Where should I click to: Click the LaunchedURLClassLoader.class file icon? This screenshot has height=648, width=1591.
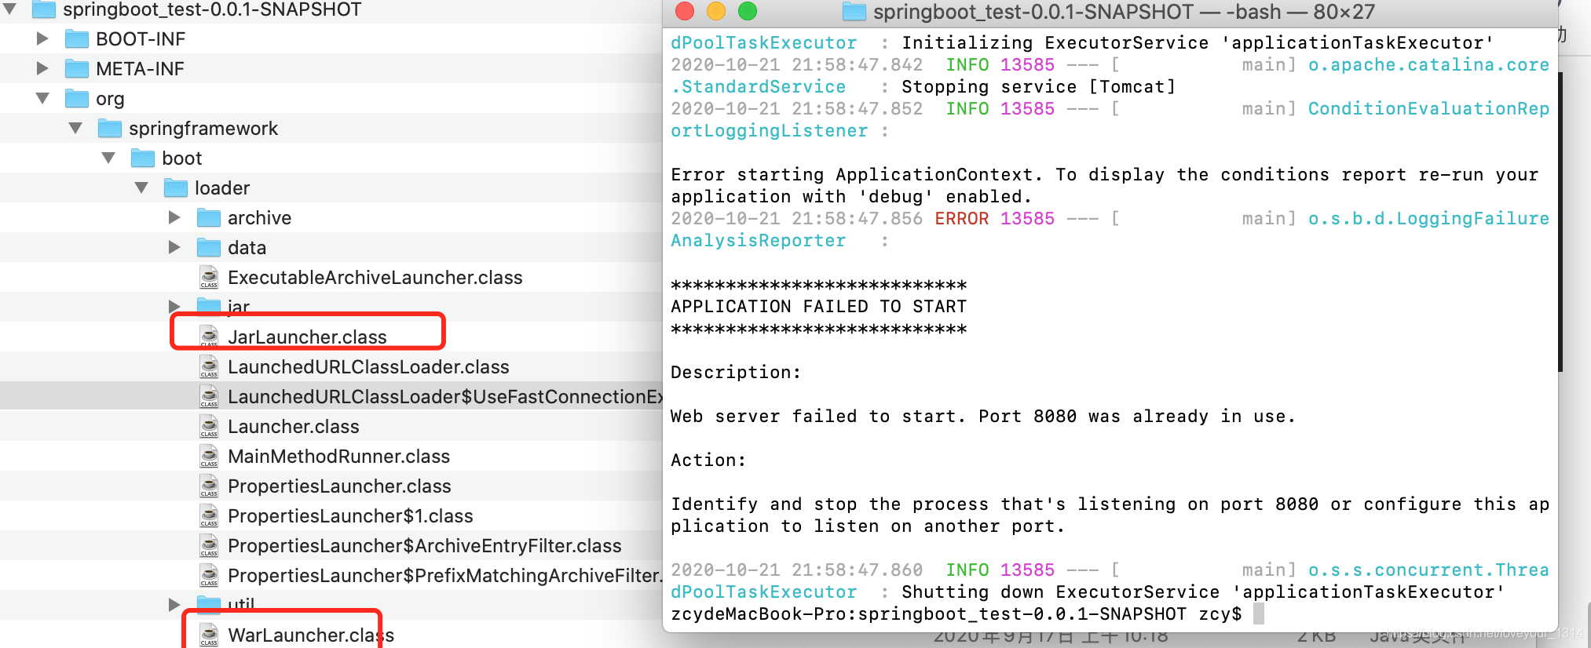pyautogui.click(x=209, y=366)
